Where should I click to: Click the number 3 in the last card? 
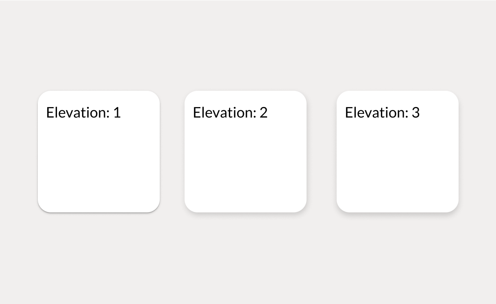click(416, 112)
